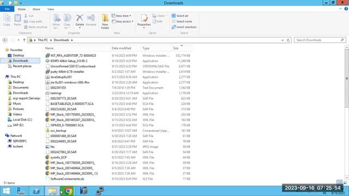Open the Help question mark icon
Viewport: 349px width, 196px height.
pos(346,9)
